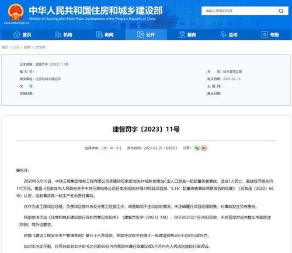
Task: Select large font size 大
Action: [x=105, y=148]
